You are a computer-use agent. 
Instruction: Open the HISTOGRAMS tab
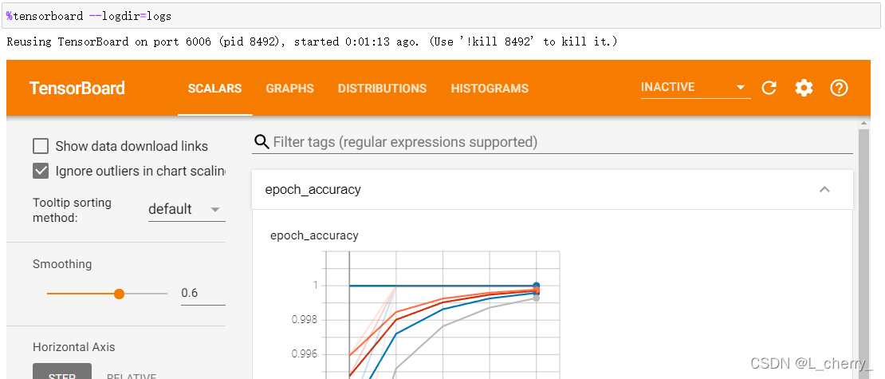[490, 89]
